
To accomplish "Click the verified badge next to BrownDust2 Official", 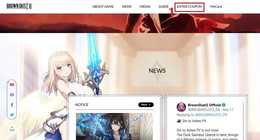I will pos(224,105).
